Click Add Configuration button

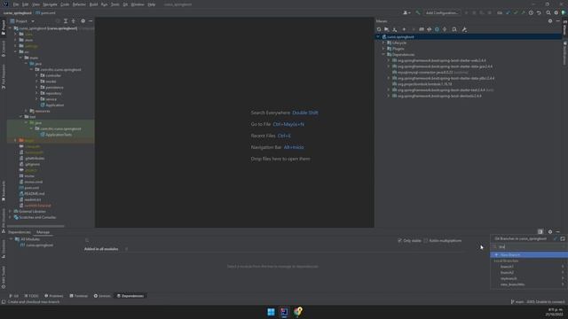[442, 12]
